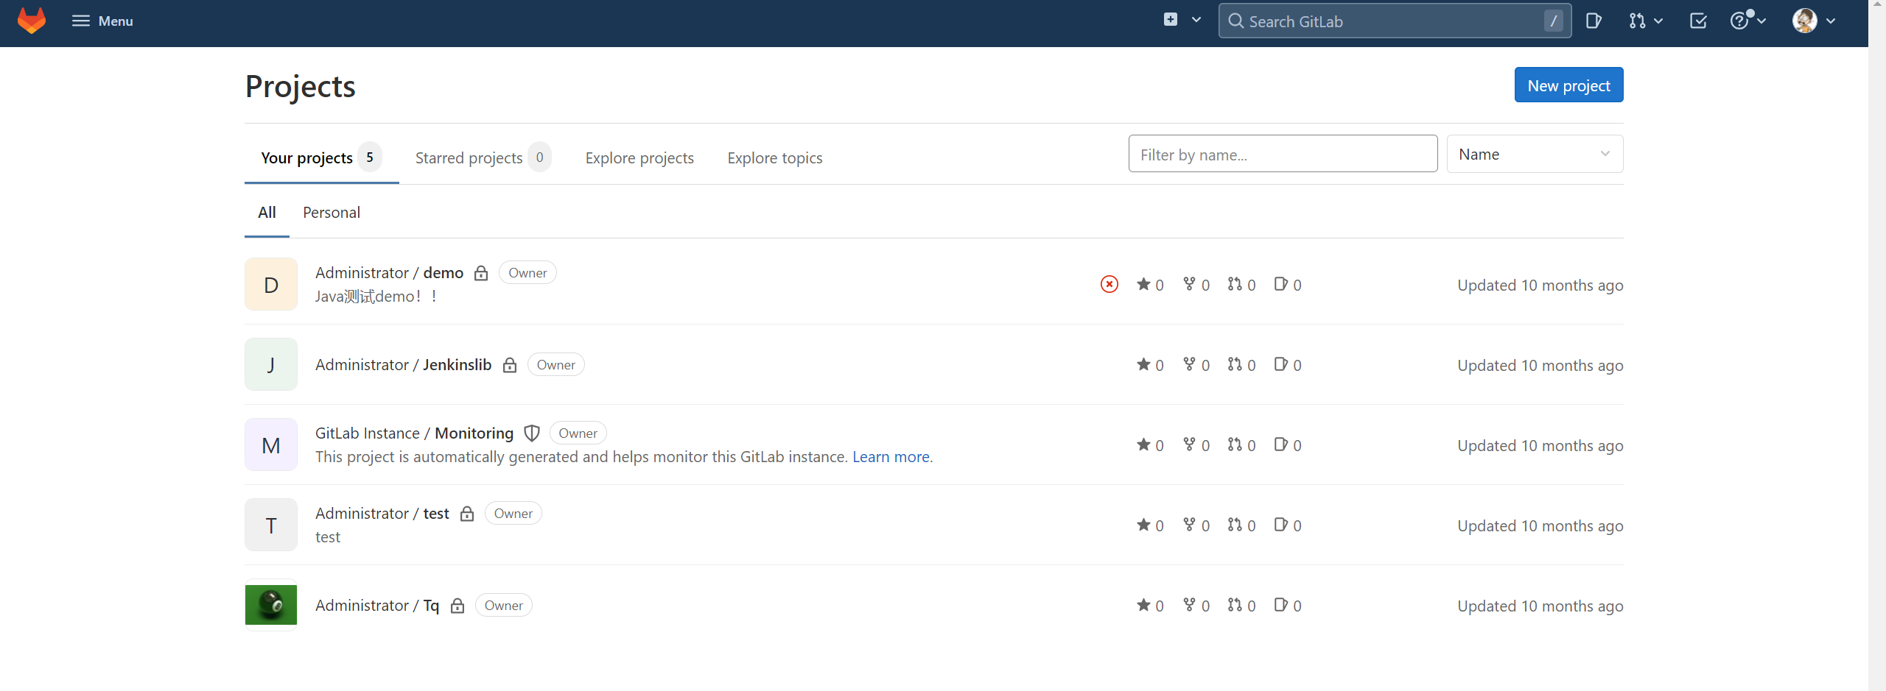Open the Explore topics tab
This screenshot has width=1886, height=691.
pyautogui.click(x=775, y=157)
